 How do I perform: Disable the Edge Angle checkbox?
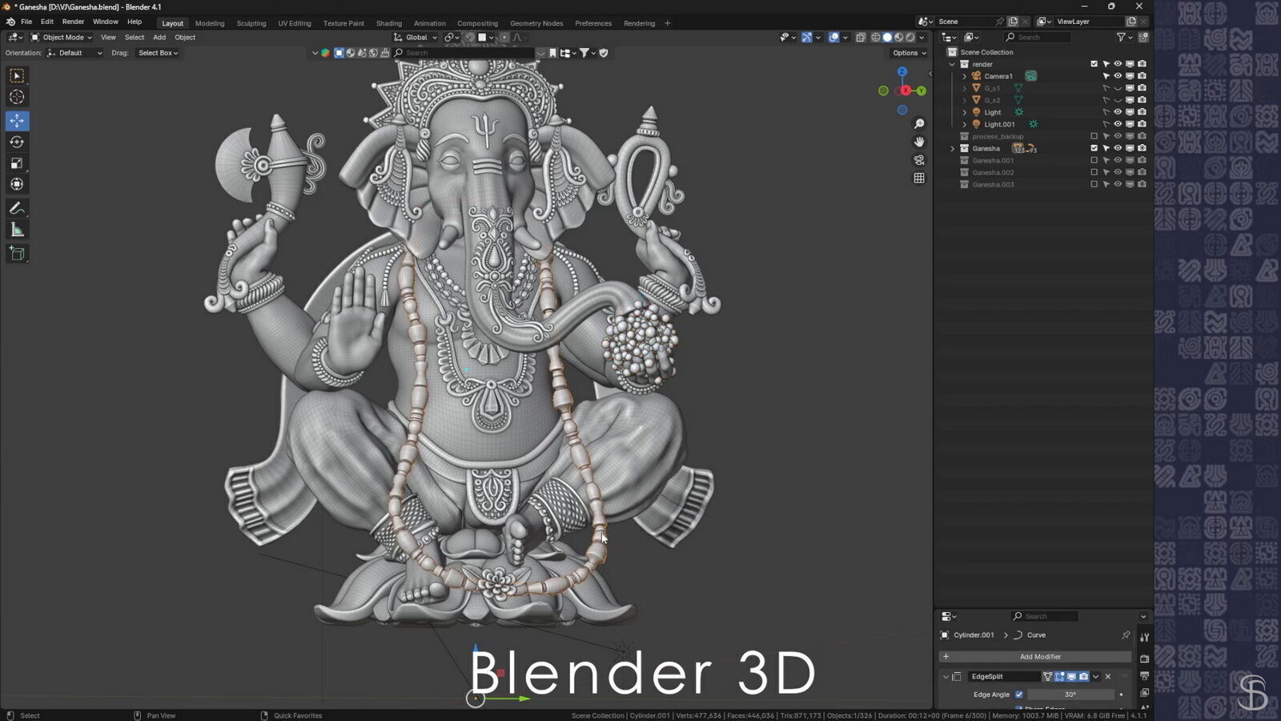click(1019, 695)
